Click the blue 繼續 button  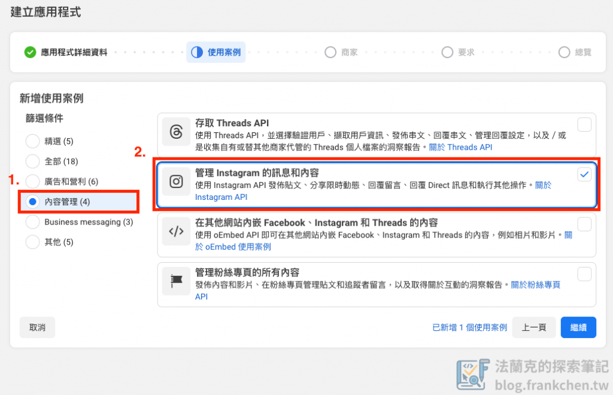(x=578, y=327)
